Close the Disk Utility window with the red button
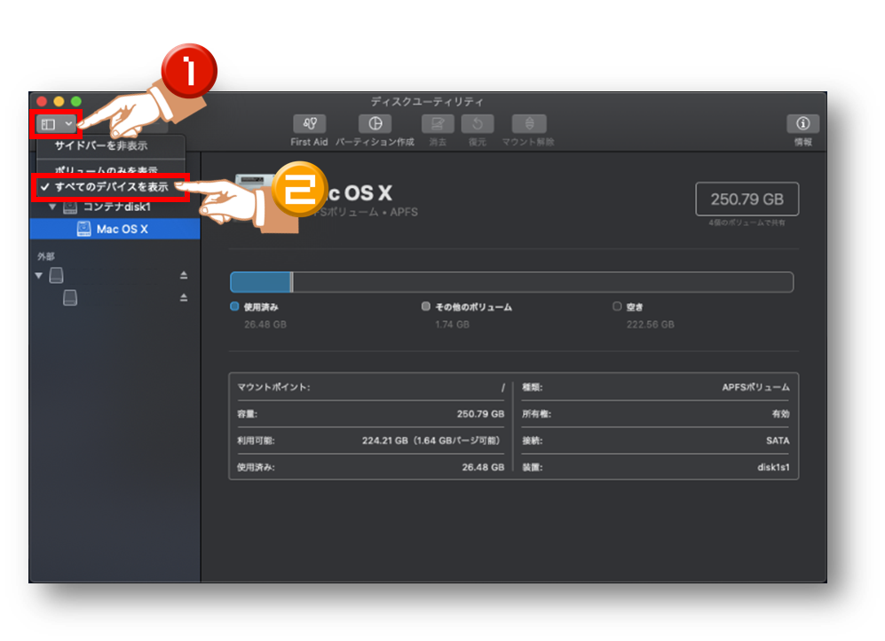This screenshot has height=641, width=885. click(42, 101)
